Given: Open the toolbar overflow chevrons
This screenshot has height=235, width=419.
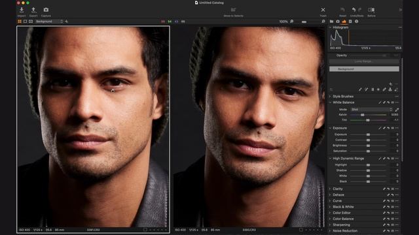Looking at the screenshot, I should pyautogui.click(x=400, y=10).
